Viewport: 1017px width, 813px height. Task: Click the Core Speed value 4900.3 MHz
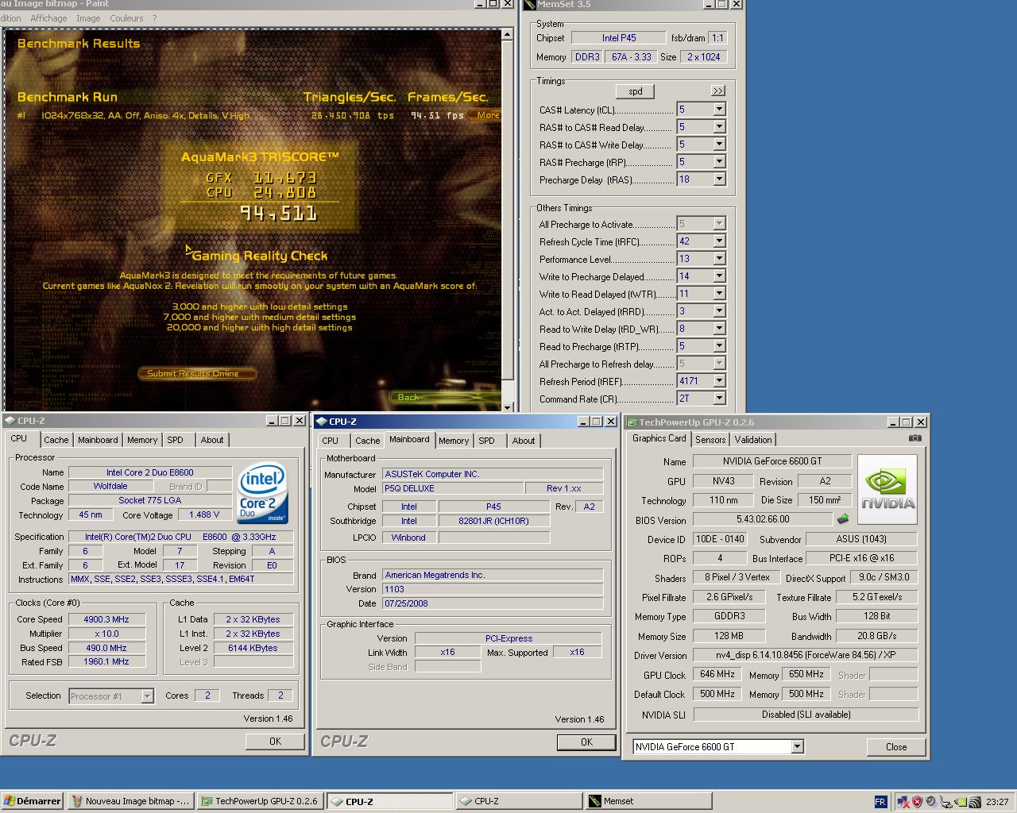pos(106,619)
